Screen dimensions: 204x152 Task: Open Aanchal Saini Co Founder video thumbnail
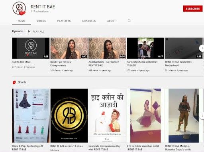tap(107, 48)
